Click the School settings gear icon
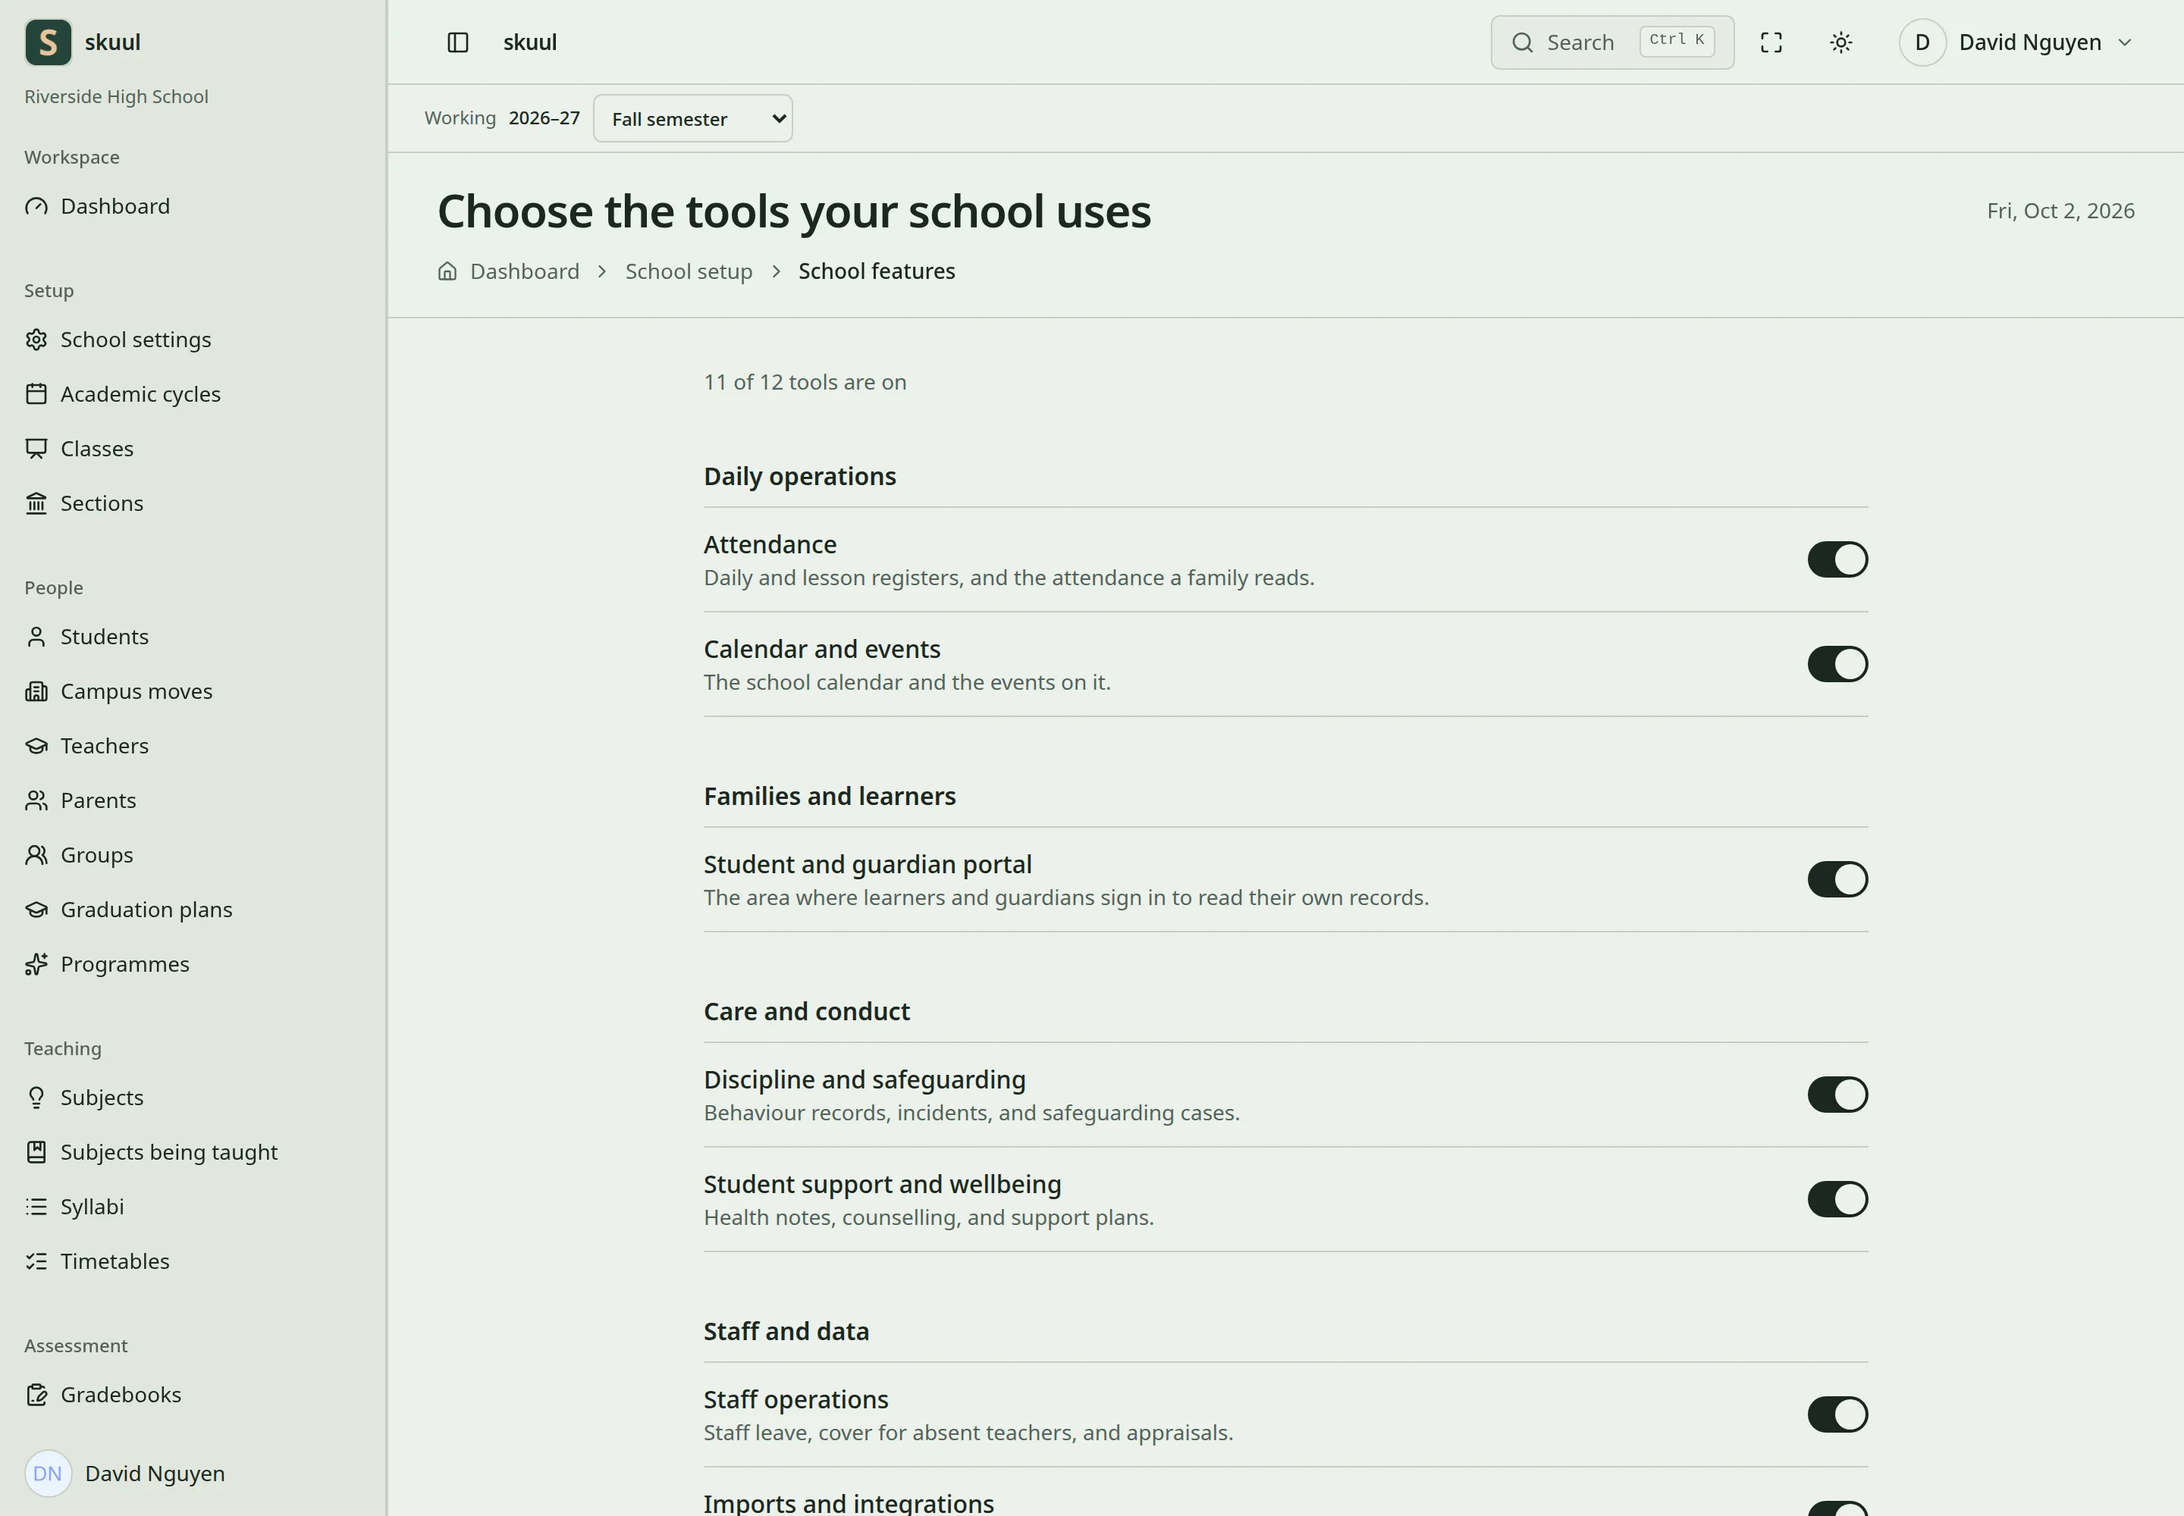Image resolution: width=2184 pixels, height=1516 pixels. (36, 340)
